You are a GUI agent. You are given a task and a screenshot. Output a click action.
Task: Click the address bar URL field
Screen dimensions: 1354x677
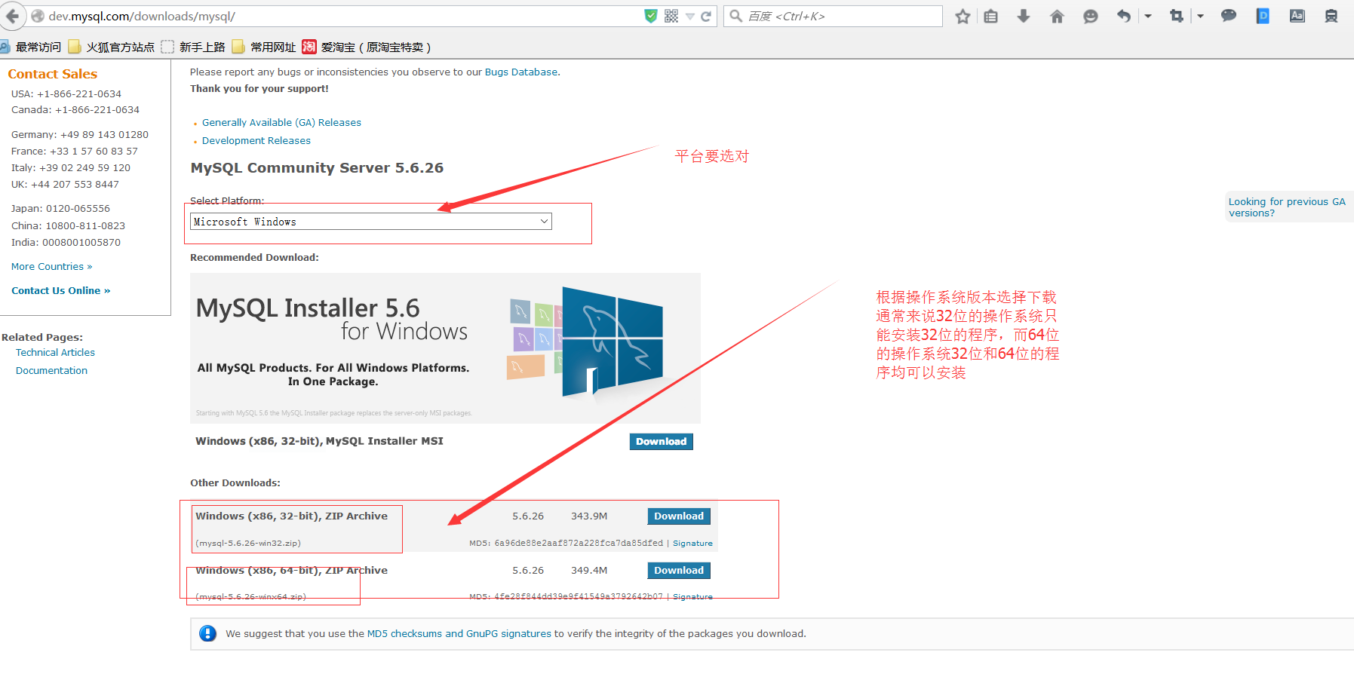tap(339, 16)
